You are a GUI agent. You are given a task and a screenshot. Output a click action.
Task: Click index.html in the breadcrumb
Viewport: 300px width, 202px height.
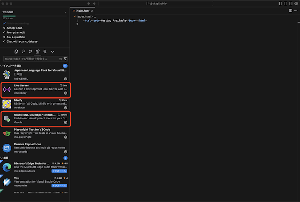click(84, 16)
